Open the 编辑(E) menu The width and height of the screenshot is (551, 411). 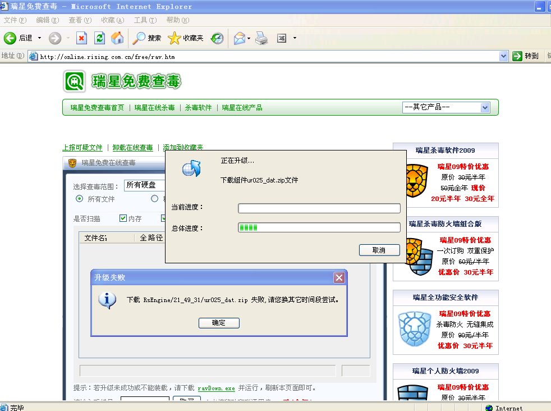pyautogui.click(x=48, y=20)
